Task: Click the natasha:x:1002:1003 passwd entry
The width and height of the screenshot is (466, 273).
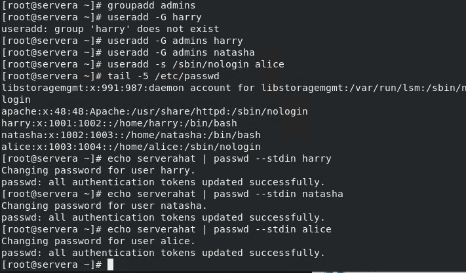Action: tap(130, 136)
